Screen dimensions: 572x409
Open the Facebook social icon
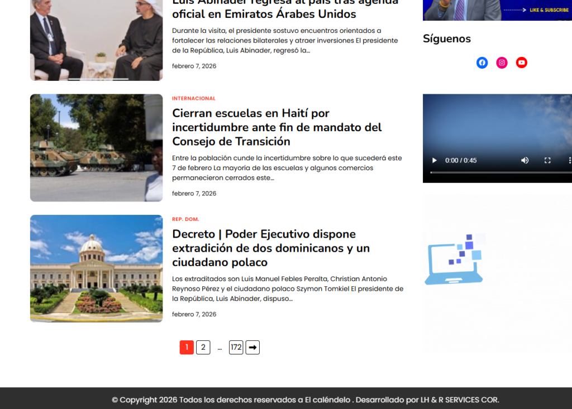pyautogui.click(x=482, y=62)
